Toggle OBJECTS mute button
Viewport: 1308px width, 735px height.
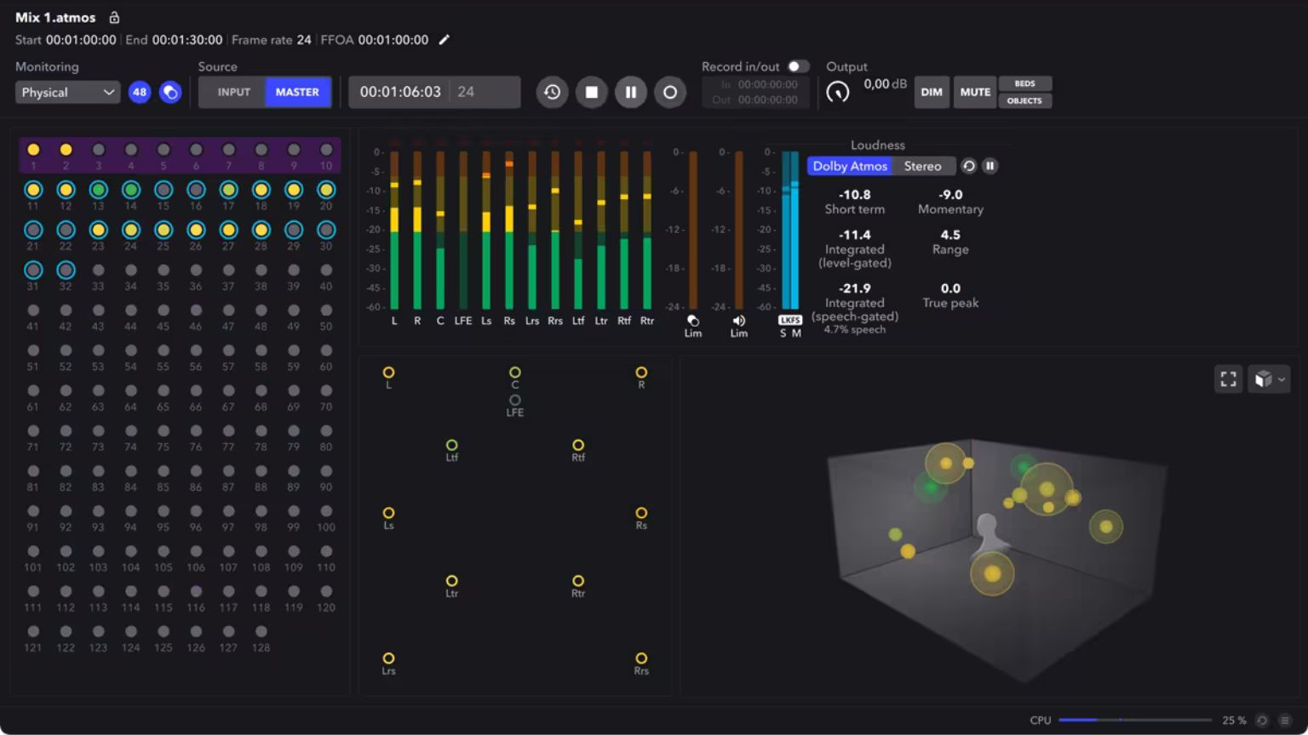[1025, 100]
